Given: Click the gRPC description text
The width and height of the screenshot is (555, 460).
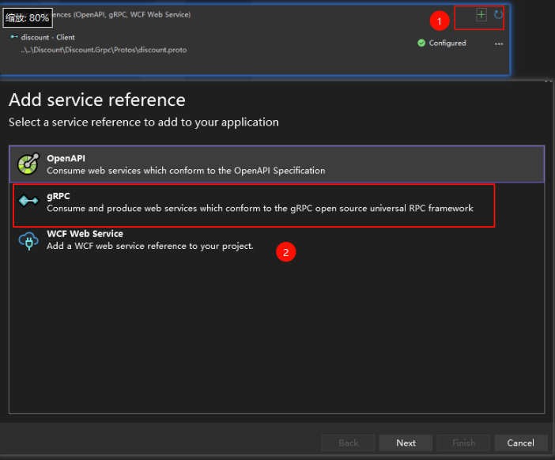Looking at the screenshot, I should (x=260, y=208).
